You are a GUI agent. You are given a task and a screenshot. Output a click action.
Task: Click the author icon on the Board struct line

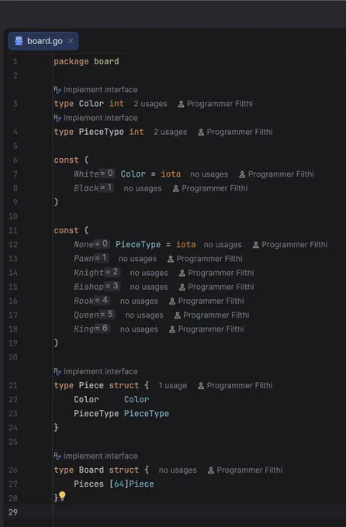211,470
